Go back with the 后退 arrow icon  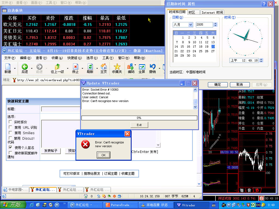pyautogui.click(x=25, y=67)
